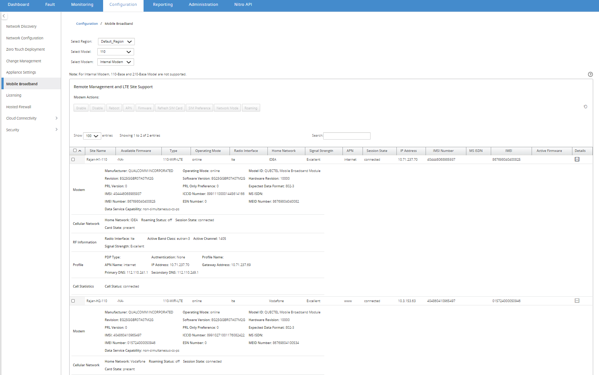The height and width of the screenshot is (375, 599).
Task: Focus the table Search field
Action: coord(347,136)
